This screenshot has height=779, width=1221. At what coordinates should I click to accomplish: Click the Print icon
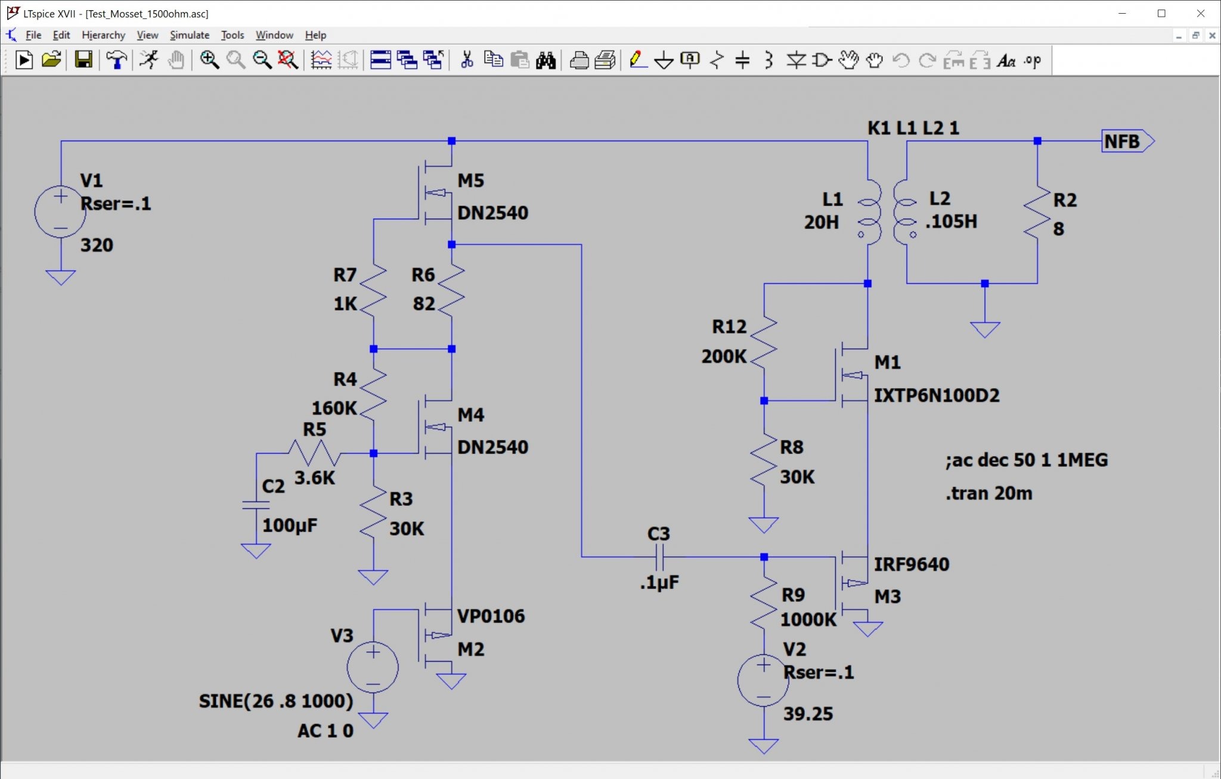(x=579, y=60)
